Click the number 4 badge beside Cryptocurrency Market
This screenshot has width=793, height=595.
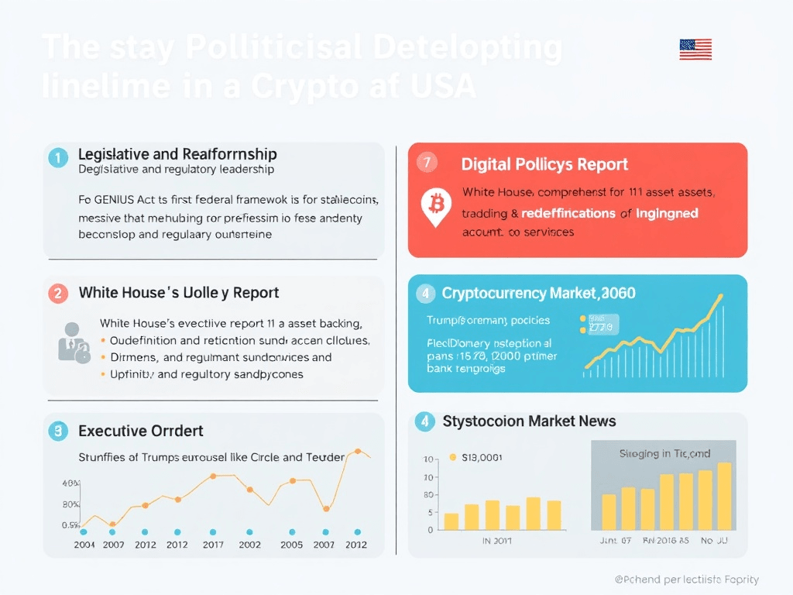tap(425, 294)
